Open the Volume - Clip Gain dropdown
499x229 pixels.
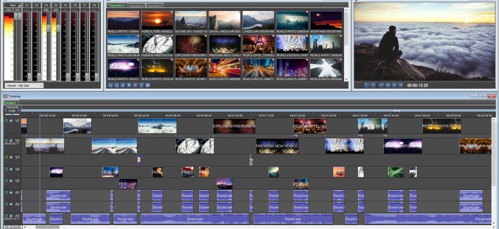(x=24, y=85)
